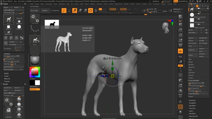Expand the Modify section in Alpha palette
Viewport: 212px width, 119px height.
pyautogui.click(x=6, y=73)
